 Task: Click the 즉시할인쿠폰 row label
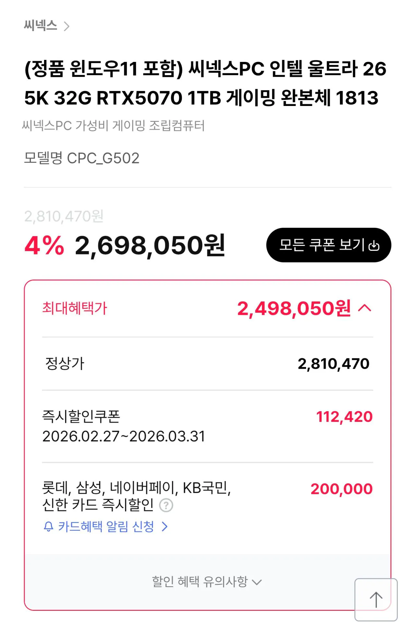tap(81, 416)
